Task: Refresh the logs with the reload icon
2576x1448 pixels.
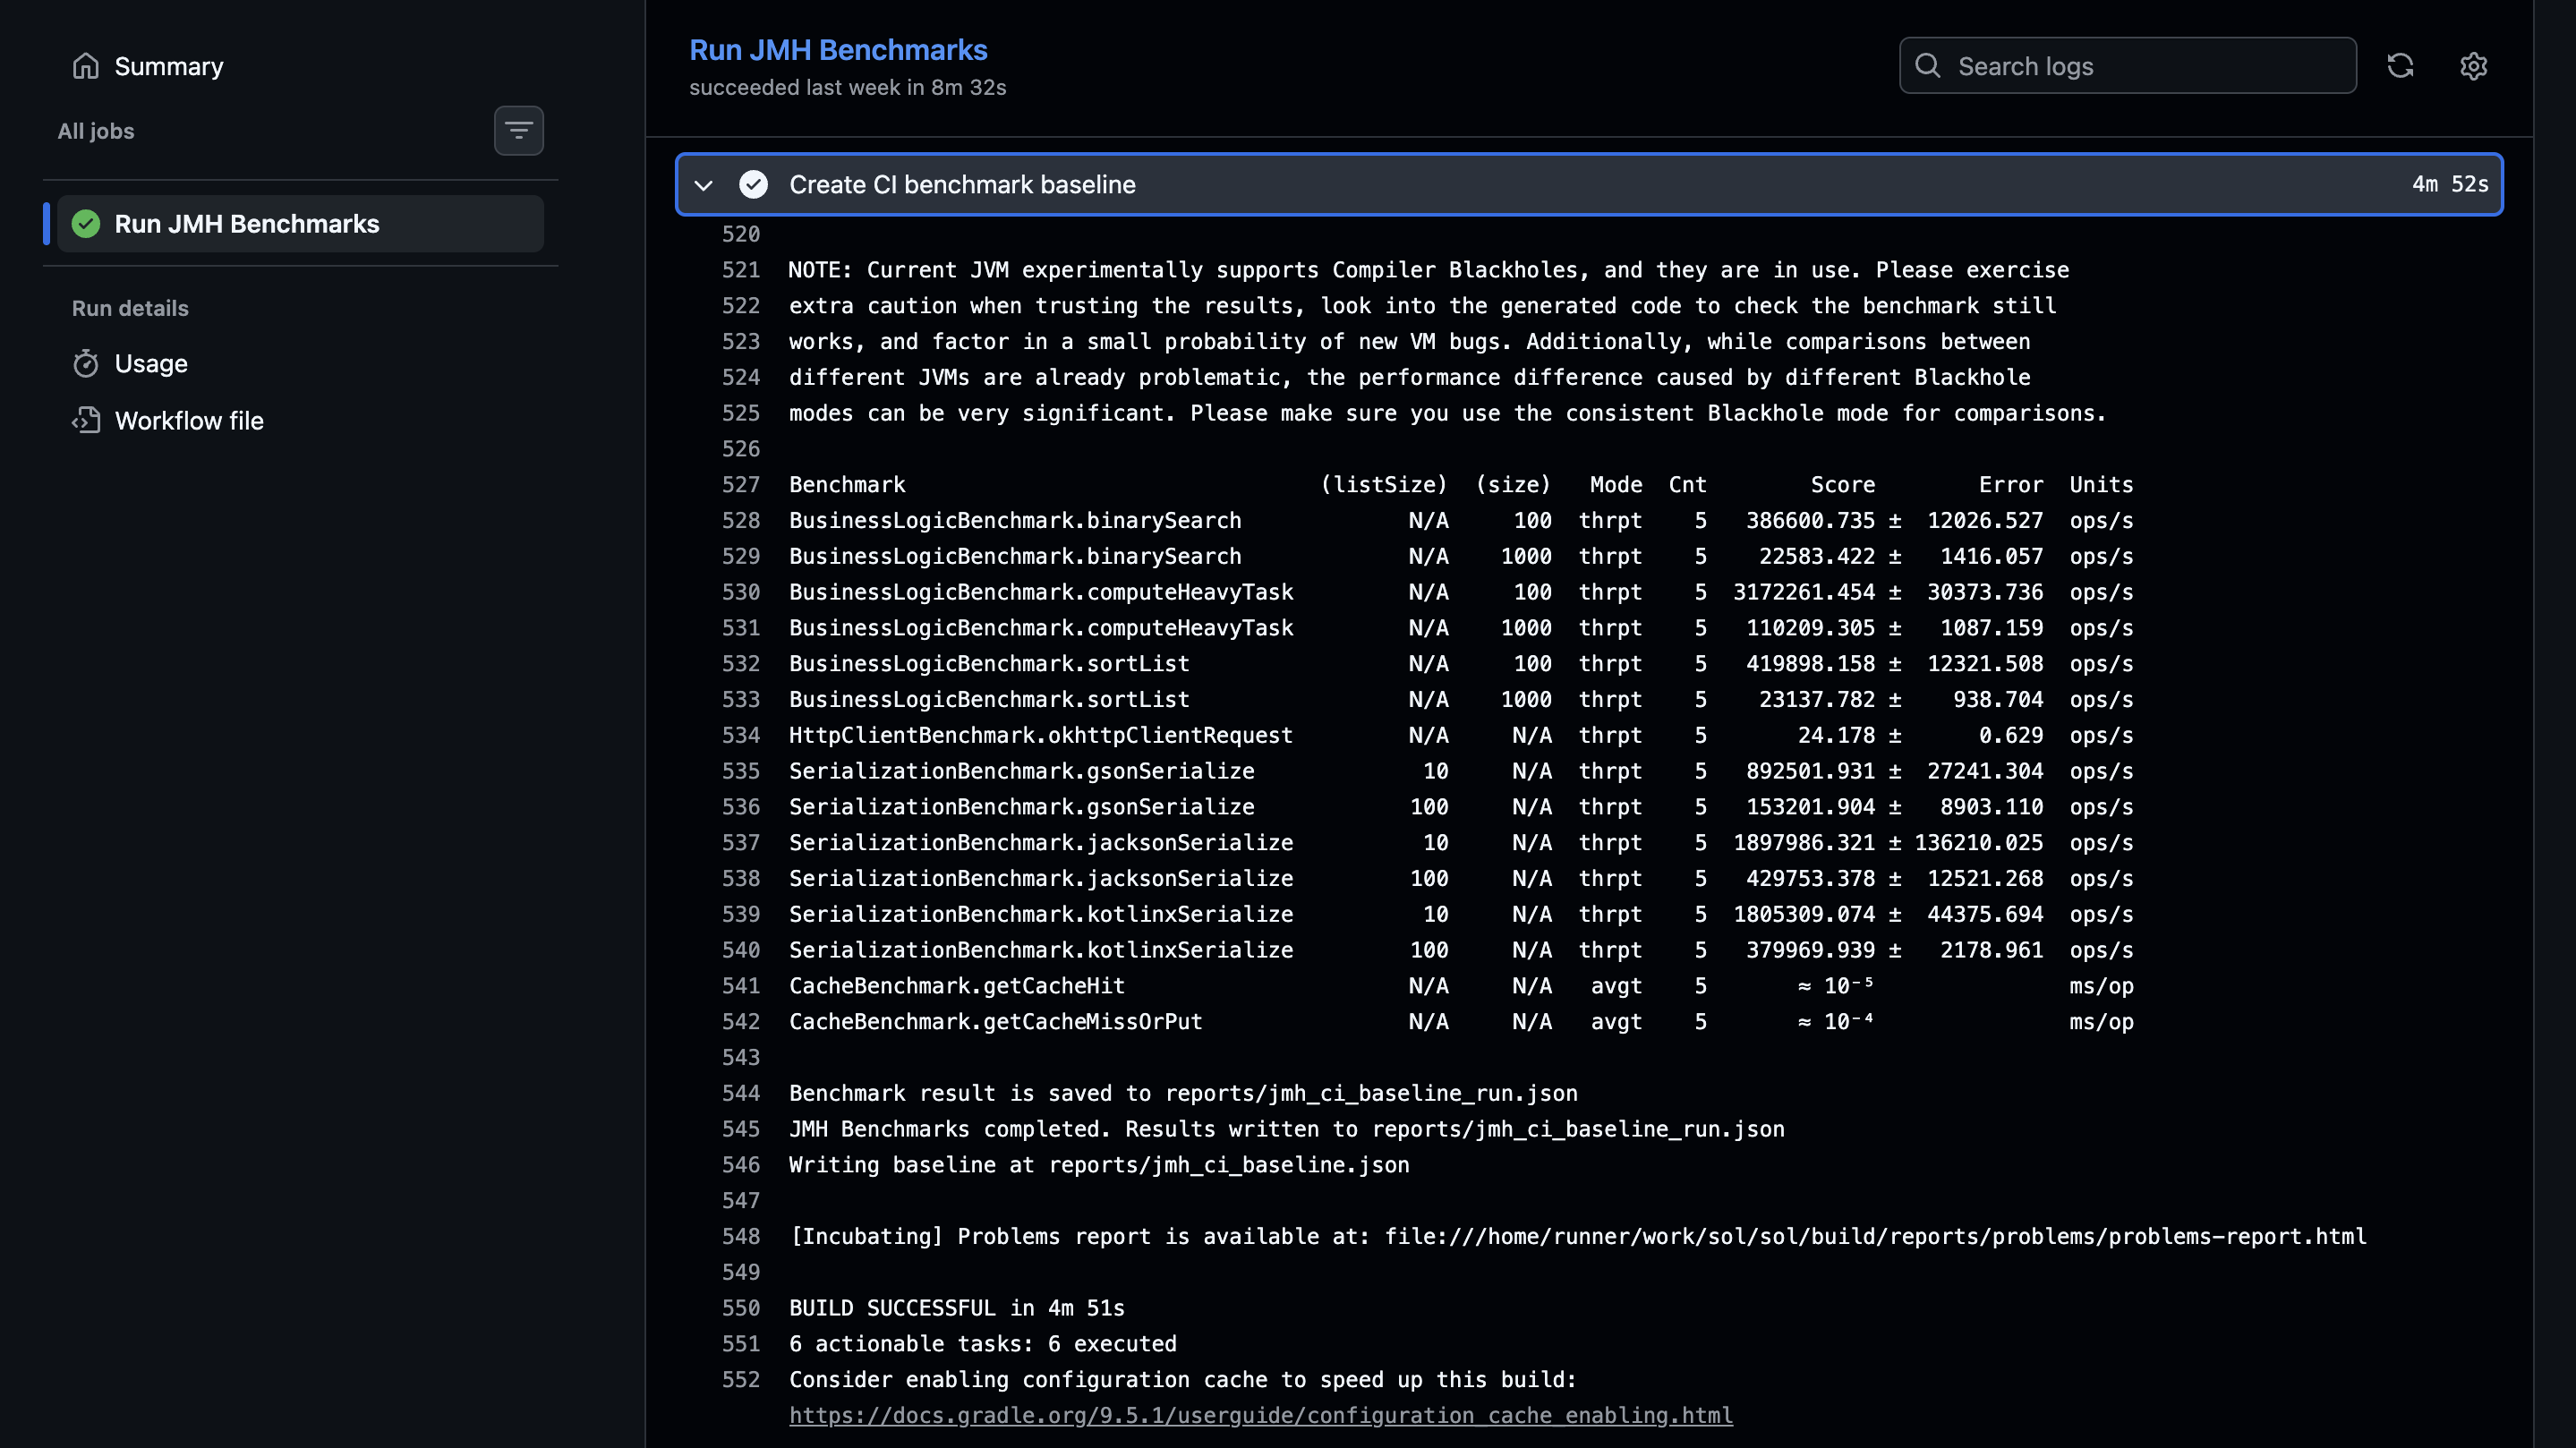Action: pos(2400,66)
